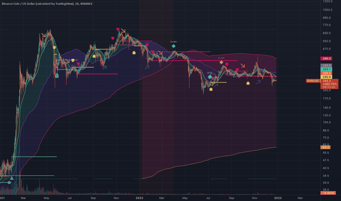The image size is (341, 201).
Task: Click 770.0 on the price axis
Action: click(x=327, y=25)
